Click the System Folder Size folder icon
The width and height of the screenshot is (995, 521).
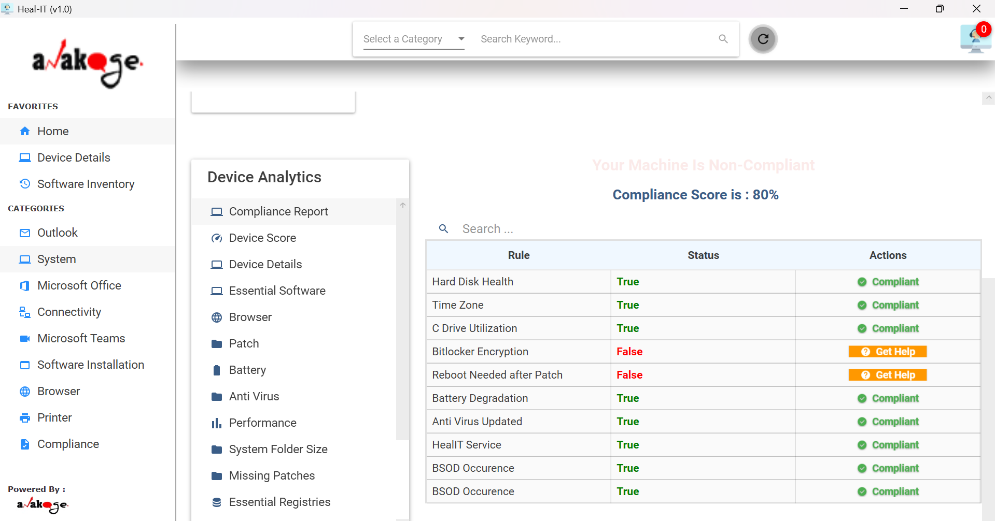(x=217, y=450)
